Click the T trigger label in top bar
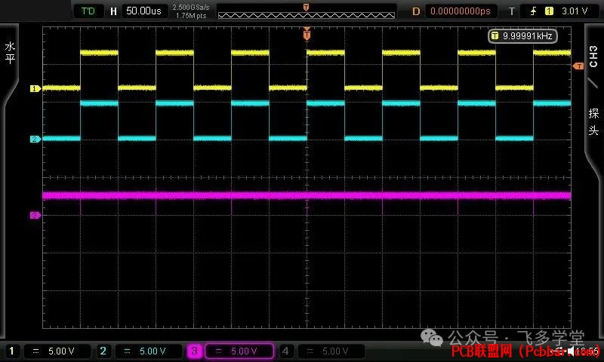Screen dimensions: 604x362 512,11
